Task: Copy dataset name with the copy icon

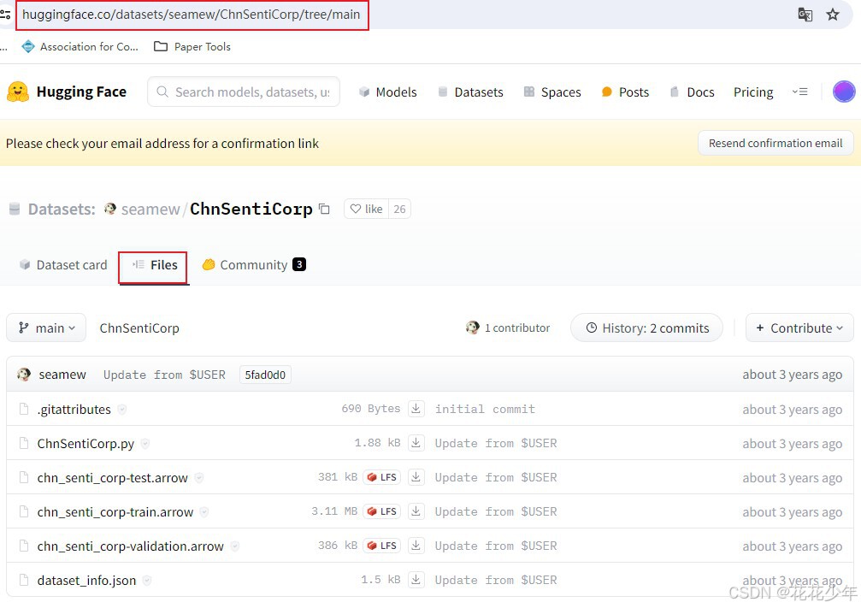Action: pos(325,209)
